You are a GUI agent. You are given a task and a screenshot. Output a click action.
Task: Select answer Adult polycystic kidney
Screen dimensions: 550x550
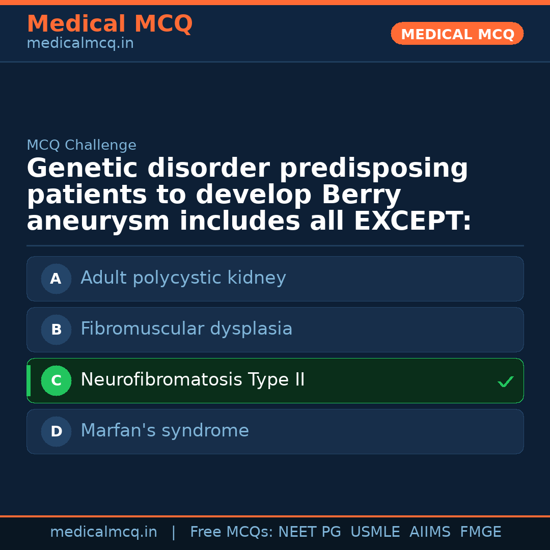point(183,278)
